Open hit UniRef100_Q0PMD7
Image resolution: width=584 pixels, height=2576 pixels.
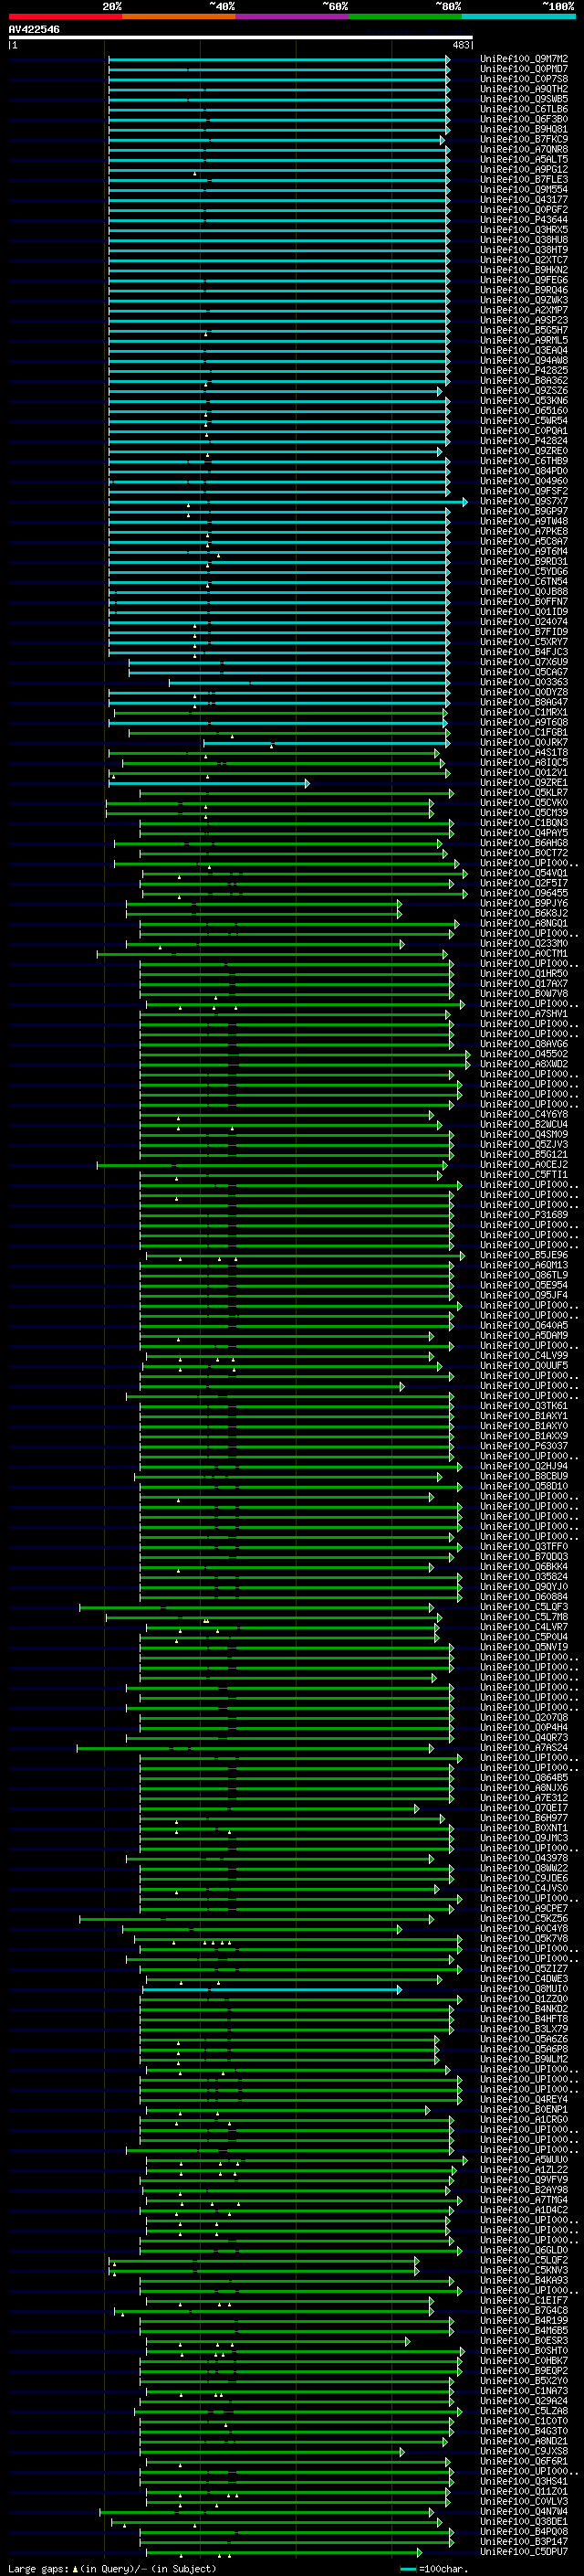pyautogui.click(x=524, y=69)
